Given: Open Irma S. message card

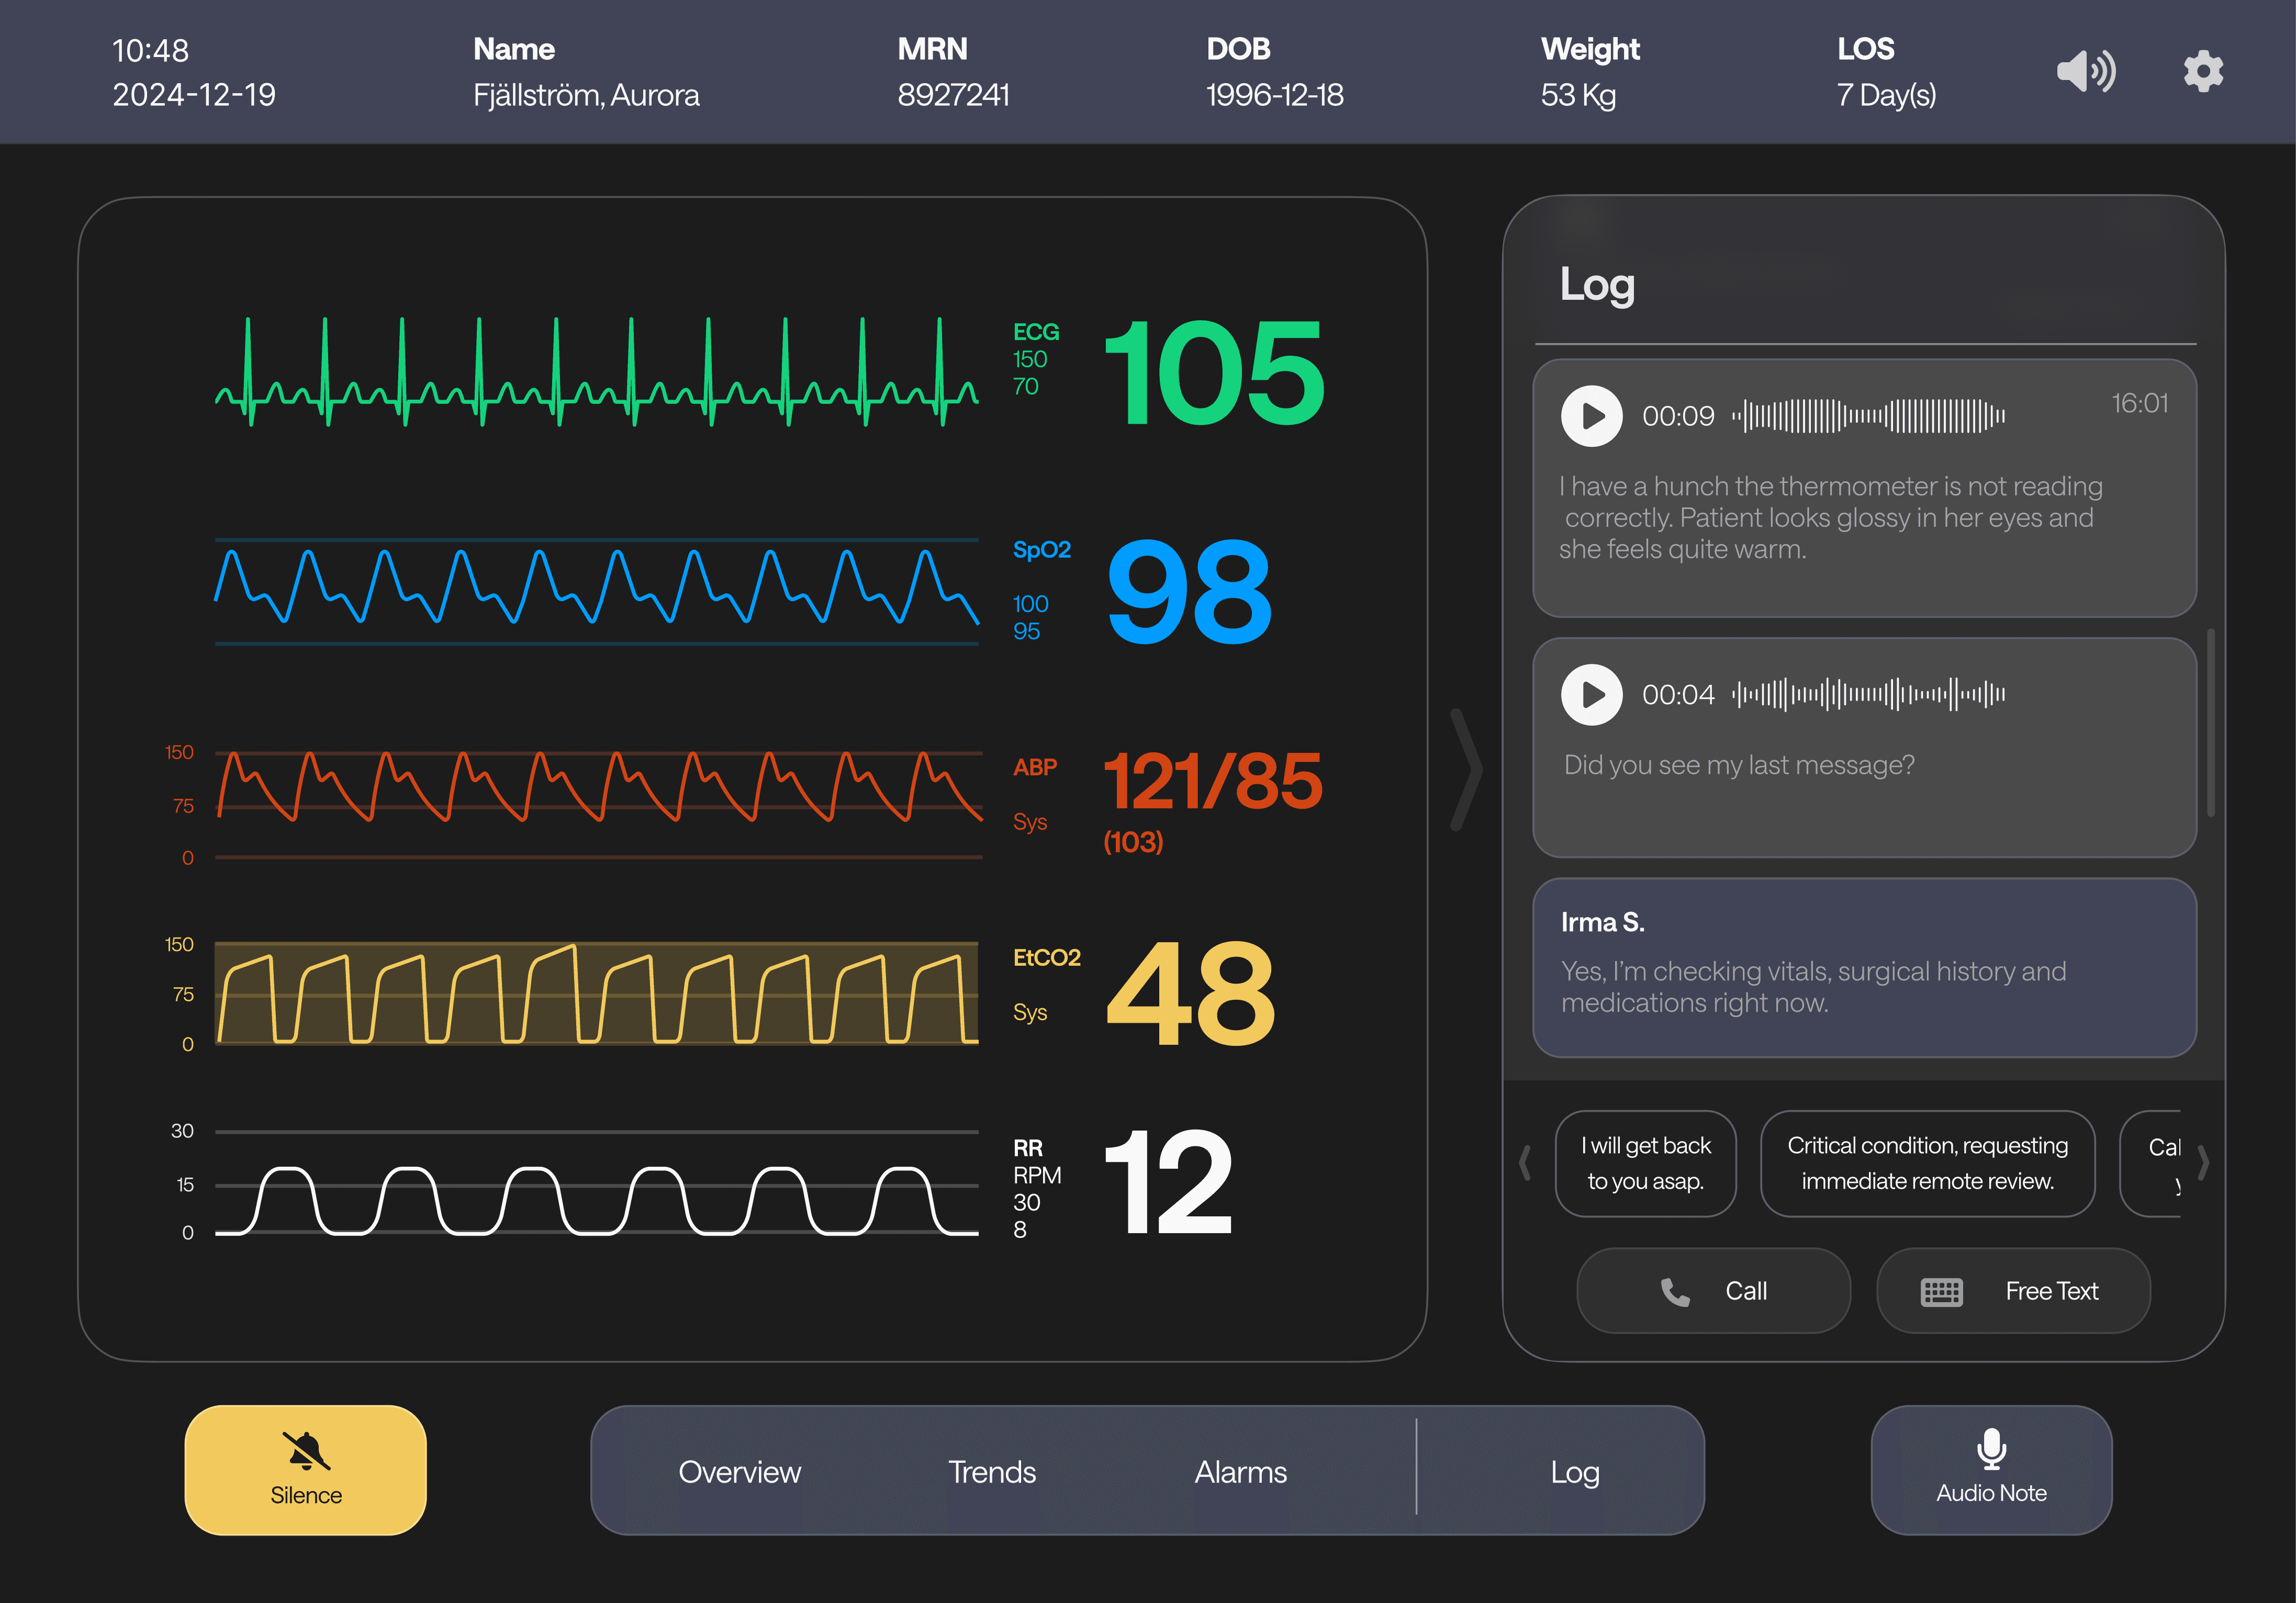Looking at the screenshot, I should coord(1864,967).
